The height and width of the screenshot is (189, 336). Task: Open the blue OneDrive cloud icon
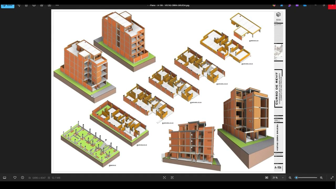[x=305, y=5]
